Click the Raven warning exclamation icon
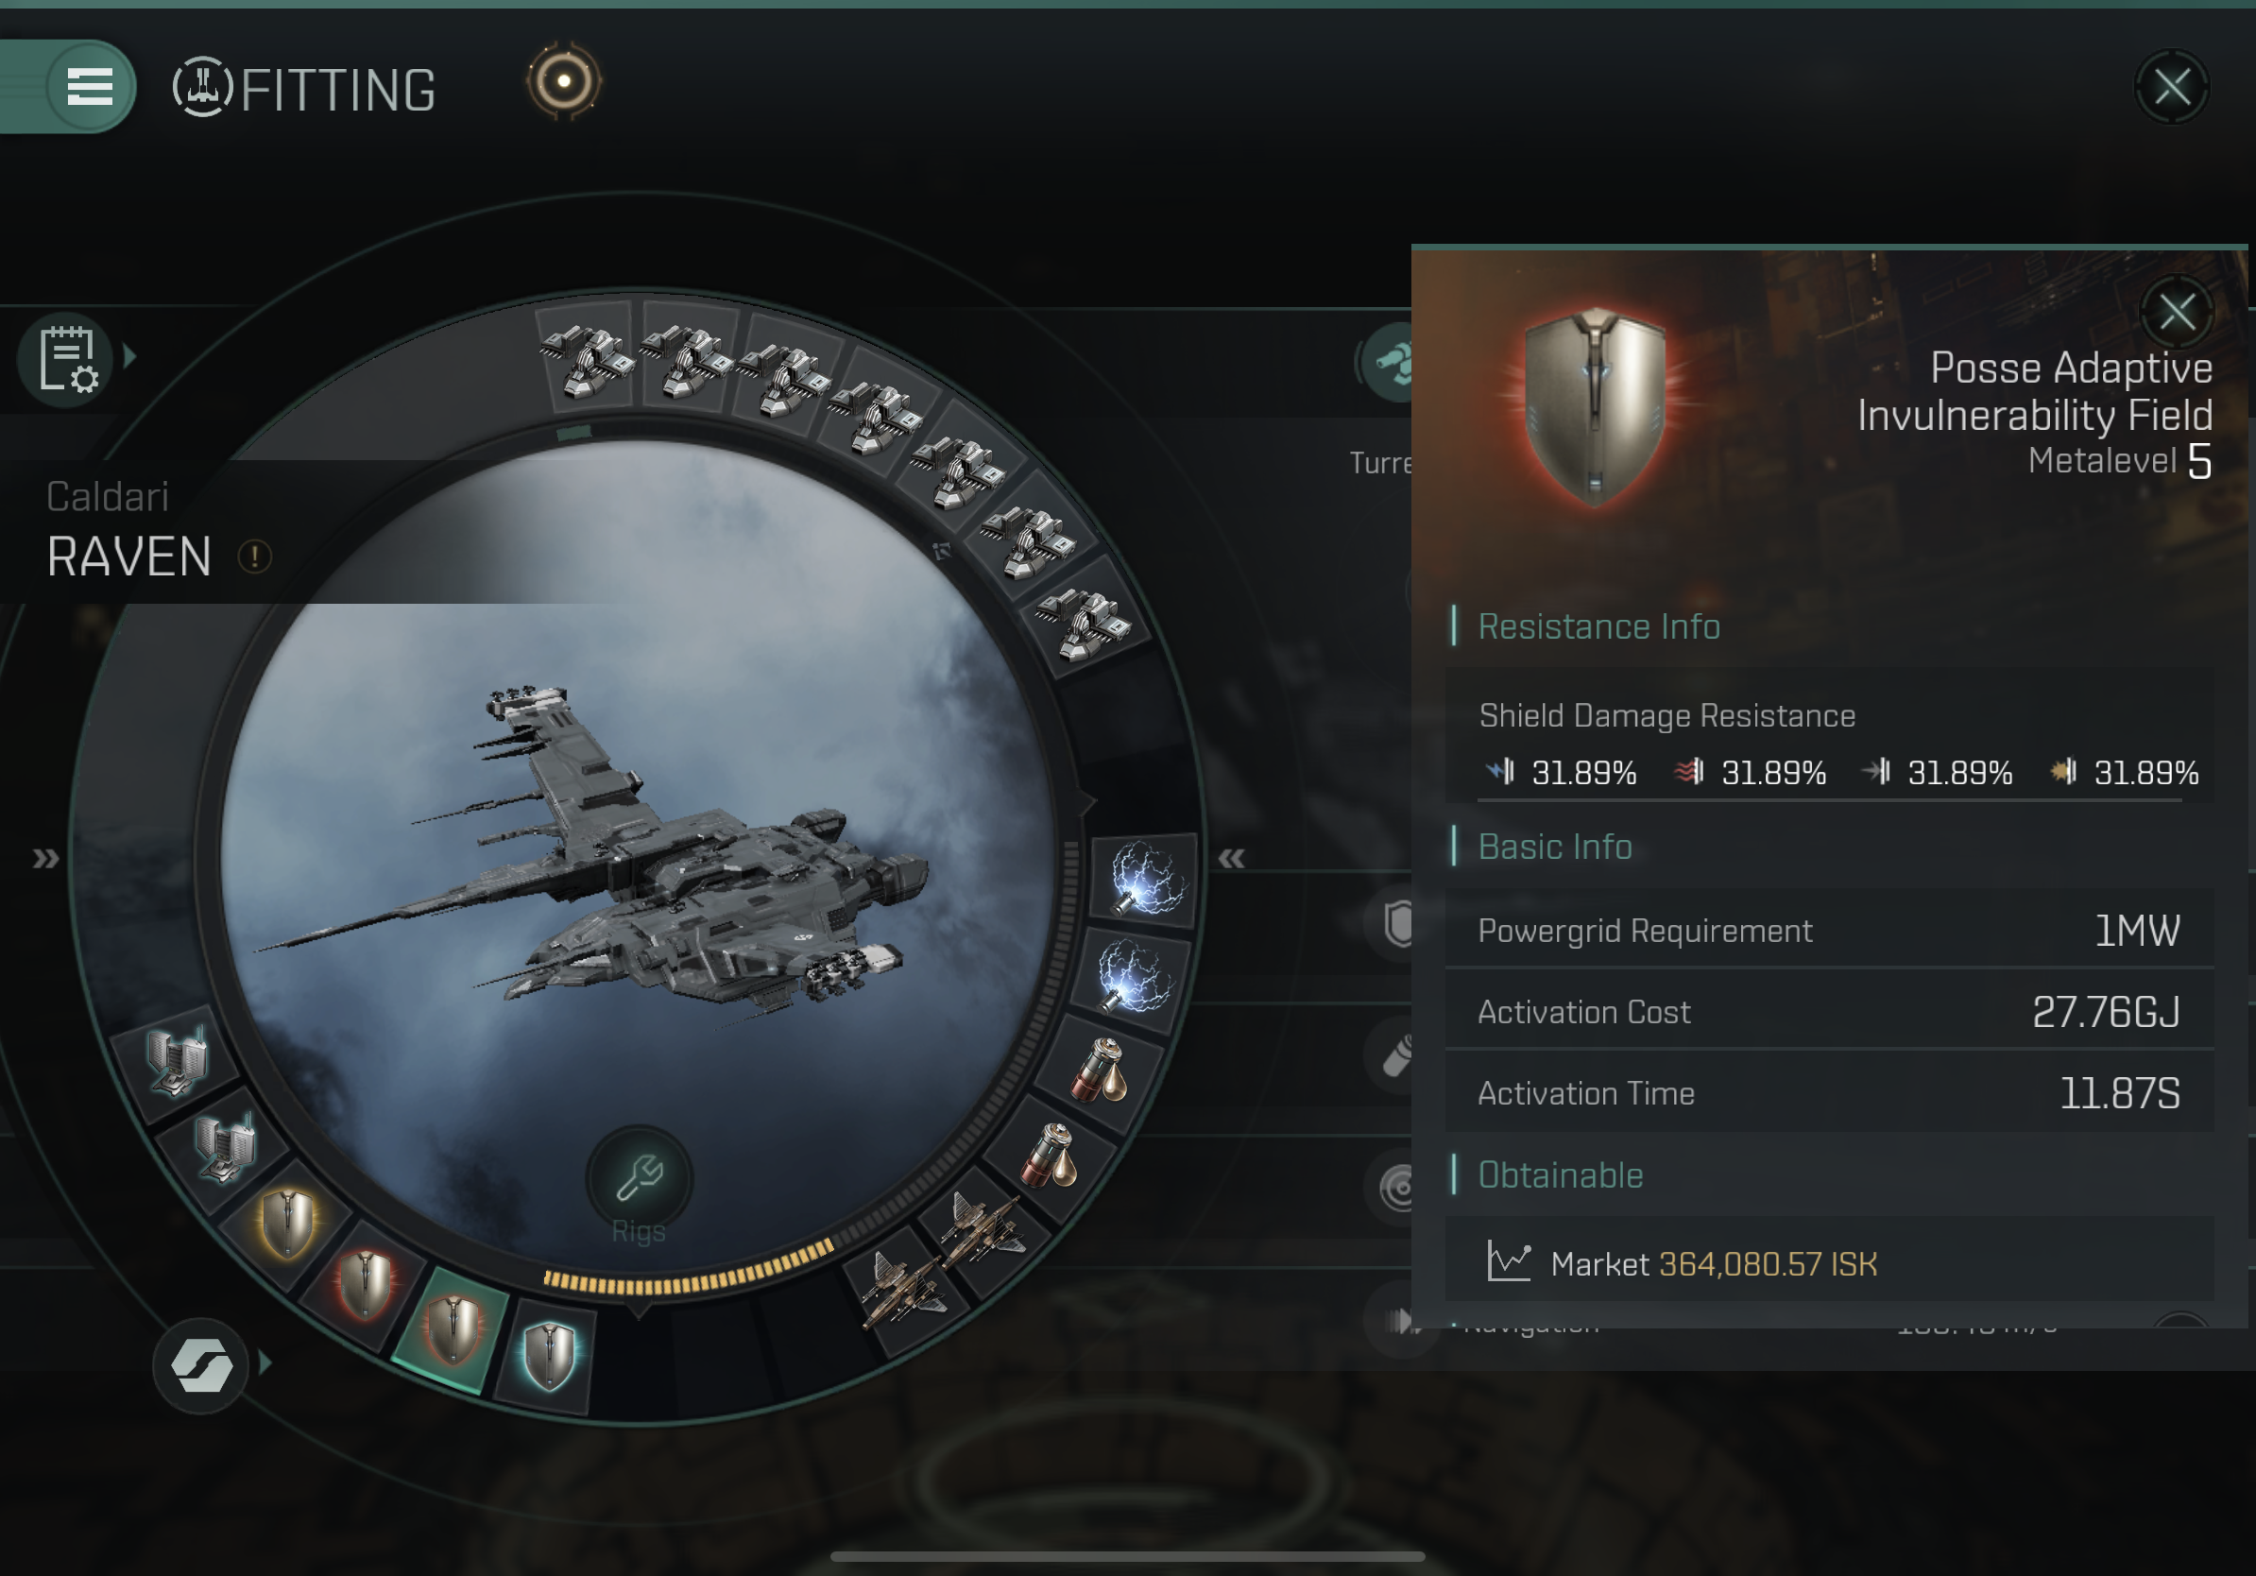The width and height of the screenshot is (2256, 1576). [x=254, y=557]
